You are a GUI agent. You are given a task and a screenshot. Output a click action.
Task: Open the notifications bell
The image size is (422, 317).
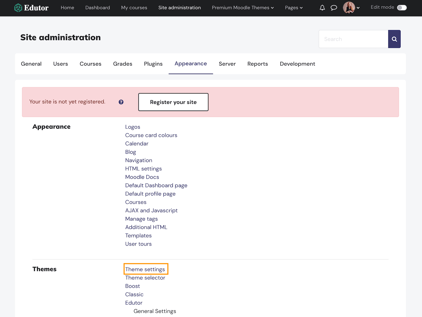tap(322, 8)
